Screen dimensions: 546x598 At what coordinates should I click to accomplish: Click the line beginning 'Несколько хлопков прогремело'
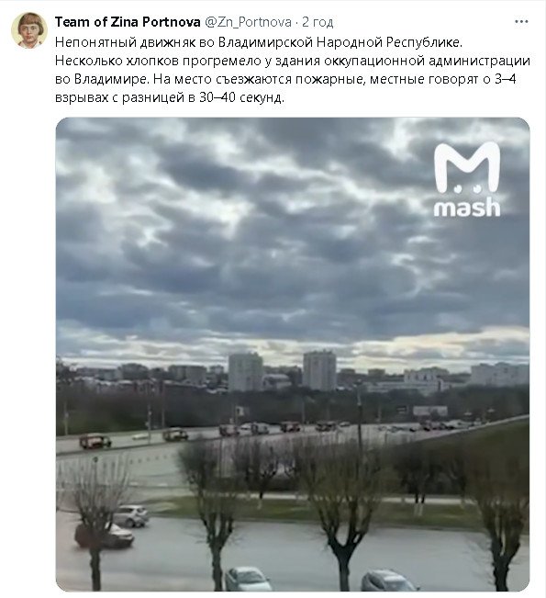(293, 61)
